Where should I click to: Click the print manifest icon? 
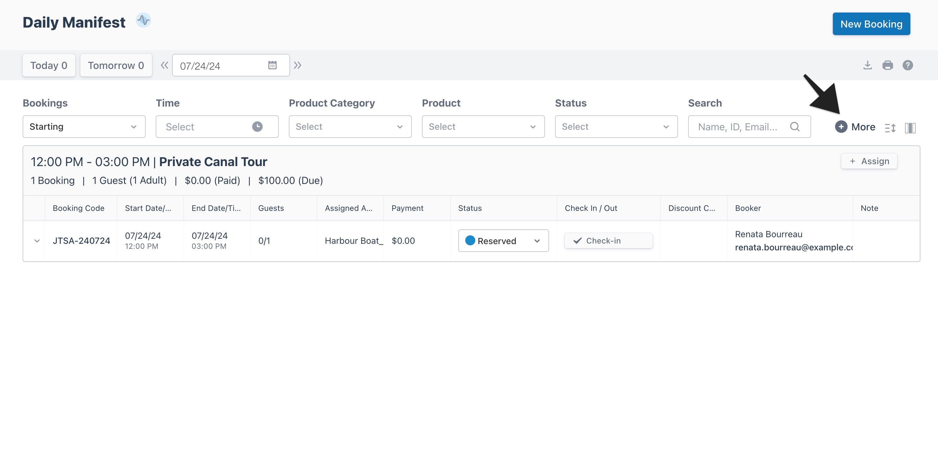(887, 65)
